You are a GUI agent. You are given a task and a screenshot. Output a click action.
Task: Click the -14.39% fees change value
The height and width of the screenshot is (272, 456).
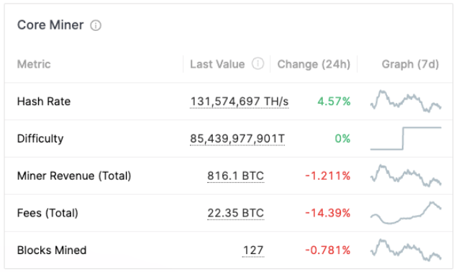328,213
